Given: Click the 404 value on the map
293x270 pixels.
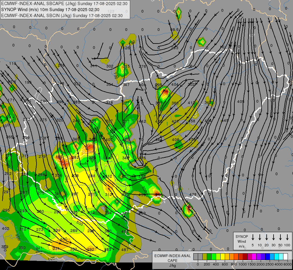Looking at the screenshot, I should point(175,85).
